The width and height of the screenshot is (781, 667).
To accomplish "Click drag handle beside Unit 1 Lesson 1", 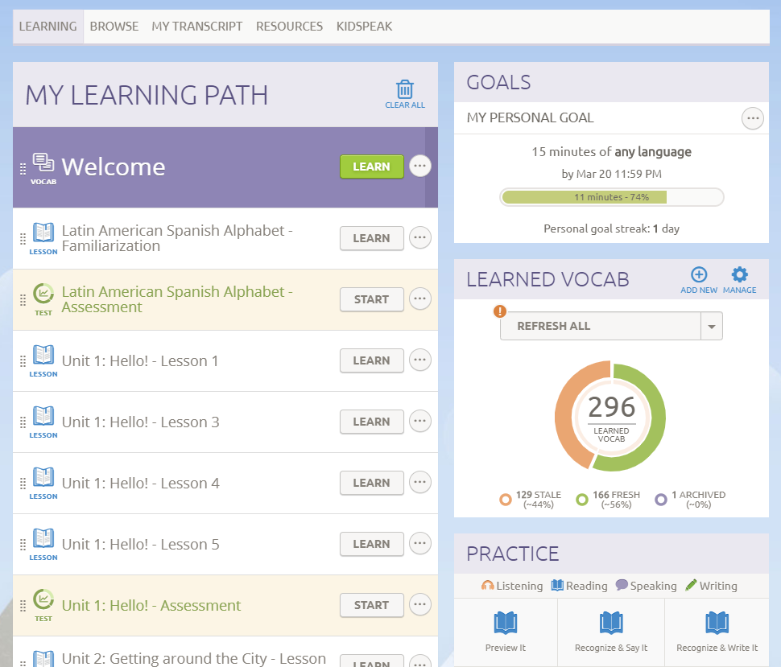I will coord(23,361).
